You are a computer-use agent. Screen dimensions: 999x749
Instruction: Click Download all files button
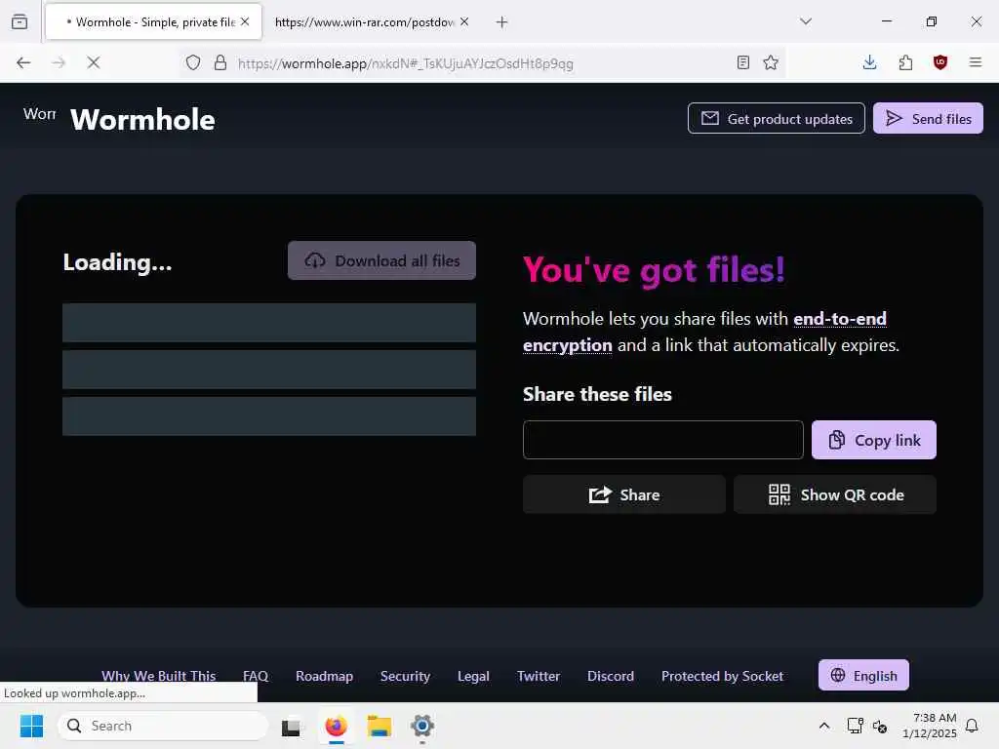pos(381,260)
